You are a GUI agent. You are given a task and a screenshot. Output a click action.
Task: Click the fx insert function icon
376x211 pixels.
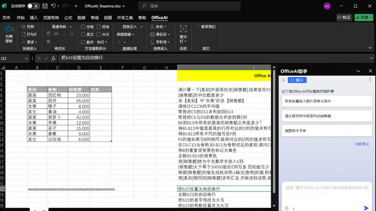(53, 58)
